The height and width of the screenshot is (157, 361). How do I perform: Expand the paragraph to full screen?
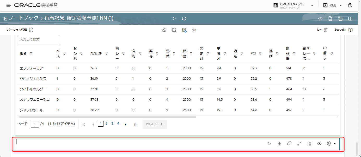pyautogui.click(x=299, y=144)
